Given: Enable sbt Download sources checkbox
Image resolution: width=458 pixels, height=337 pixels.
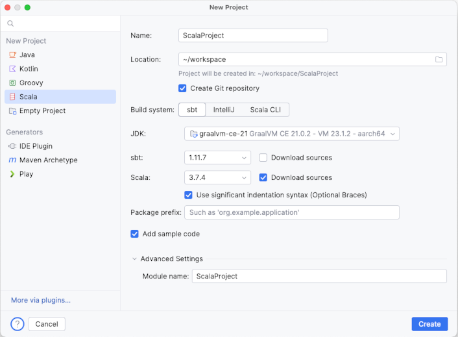Looking at the screenshot, I should tap(263, 158).
